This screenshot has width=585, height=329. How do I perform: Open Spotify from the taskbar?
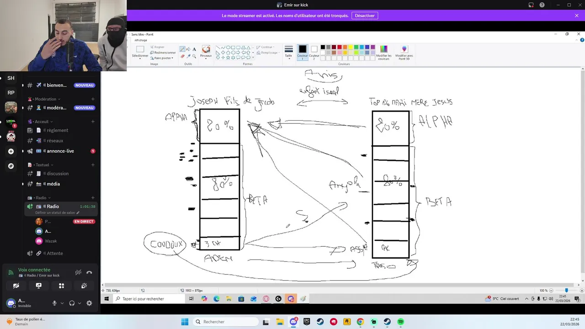click(x=401, y=322)
